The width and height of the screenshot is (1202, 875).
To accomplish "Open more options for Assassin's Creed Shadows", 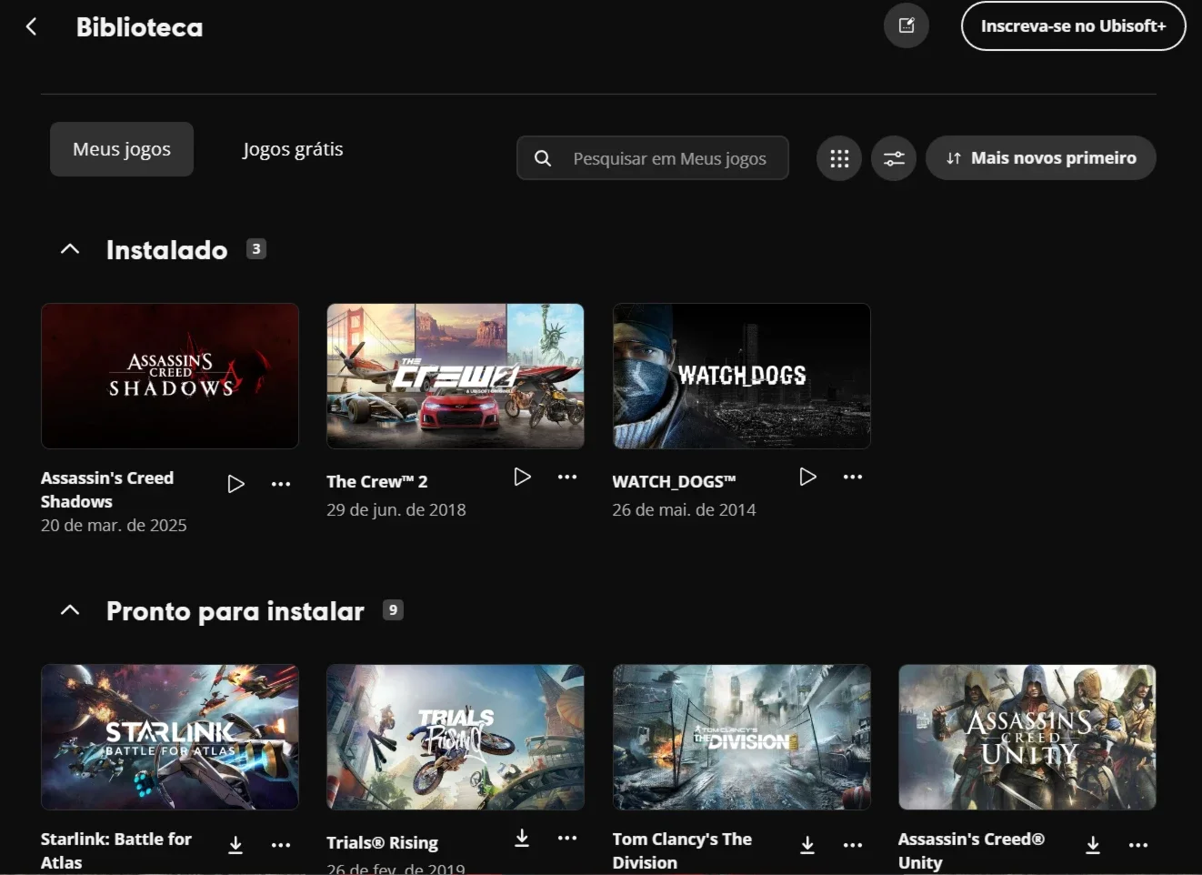I will pos(281,484).
